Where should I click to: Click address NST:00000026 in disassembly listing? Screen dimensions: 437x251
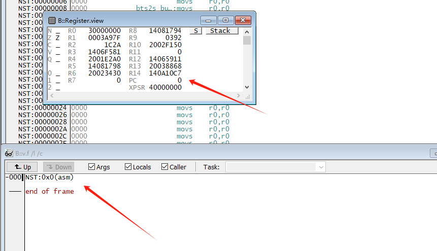click(43, 115)
